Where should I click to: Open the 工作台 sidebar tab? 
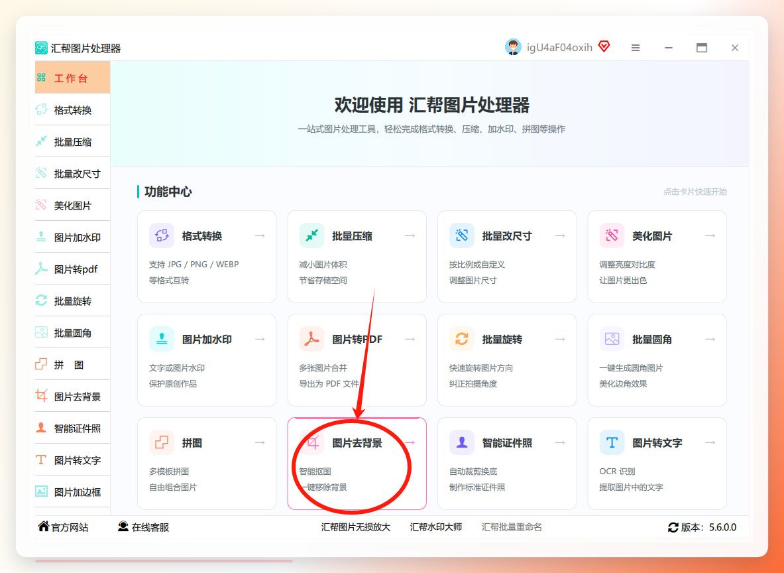72,78
